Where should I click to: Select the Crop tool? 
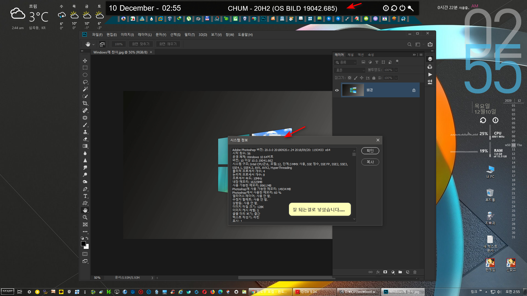(x=85, y=103)
